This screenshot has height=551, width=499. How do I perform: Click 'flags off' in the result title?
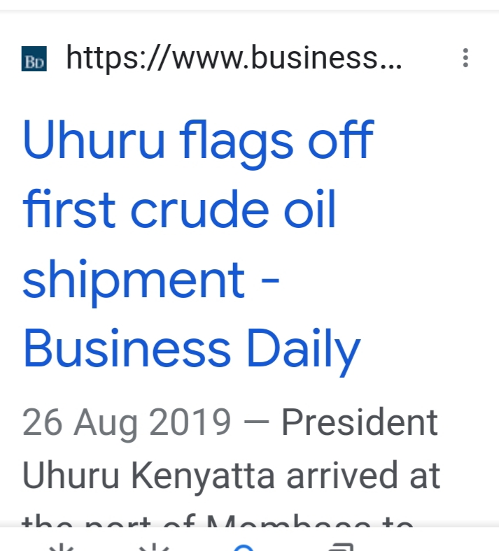[276, 144]
